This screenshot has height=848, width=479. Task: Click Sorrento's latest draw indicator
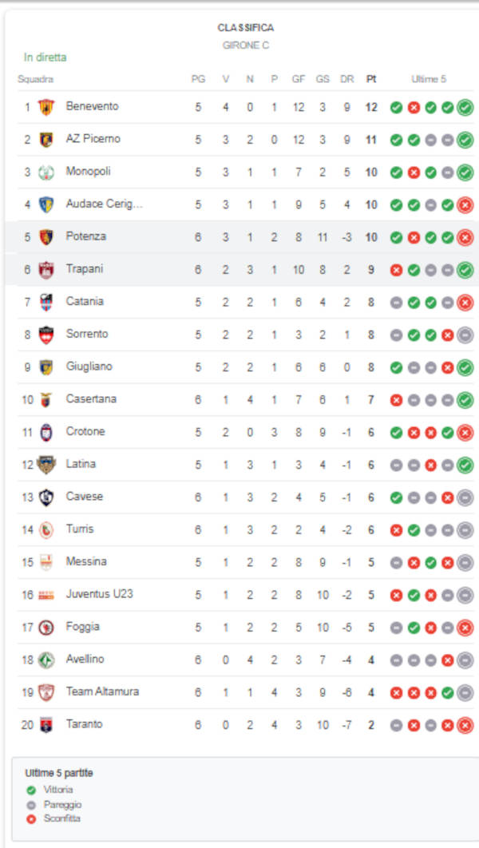click(x=465, y=335)
